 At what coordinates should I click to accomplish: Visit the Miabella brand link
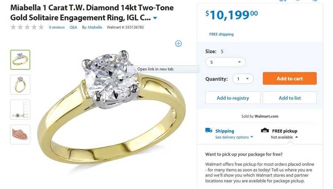(x=95, y=27)
